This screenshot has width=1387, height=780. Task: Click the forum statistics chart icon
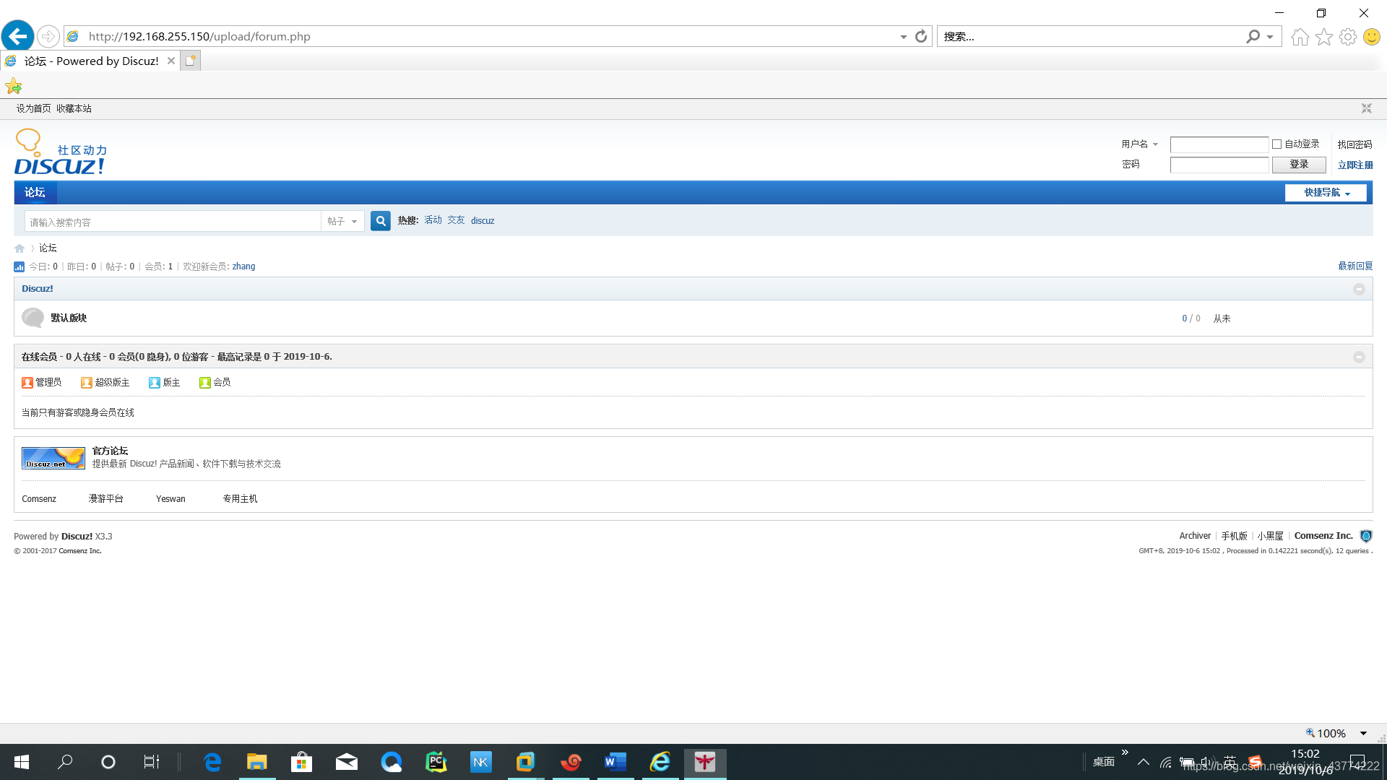[x=20, y=266]
